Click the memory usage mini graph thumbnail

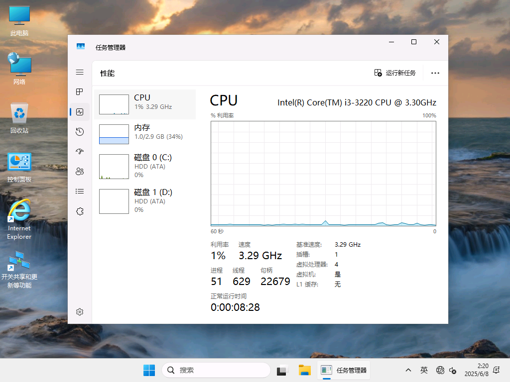[x=114, y=134]
